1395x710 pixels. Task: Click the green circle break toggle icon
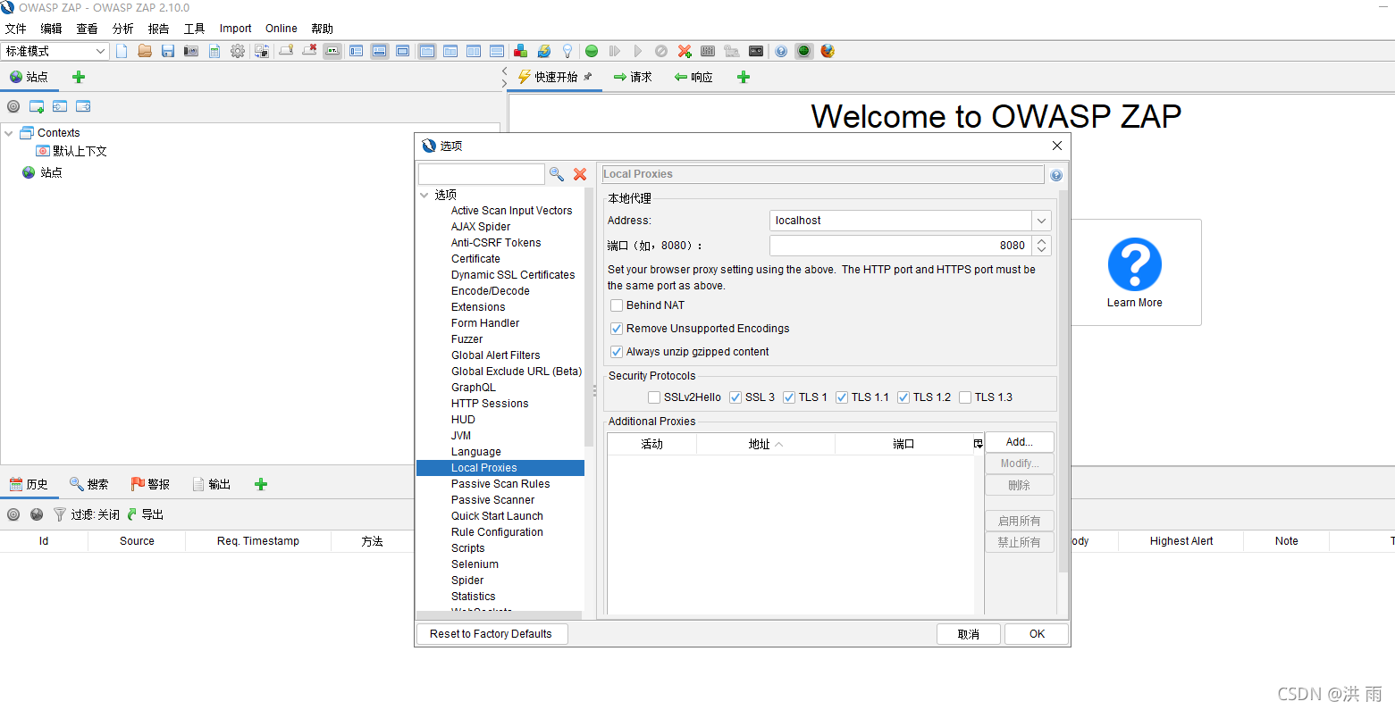click(x=592, y=51)
